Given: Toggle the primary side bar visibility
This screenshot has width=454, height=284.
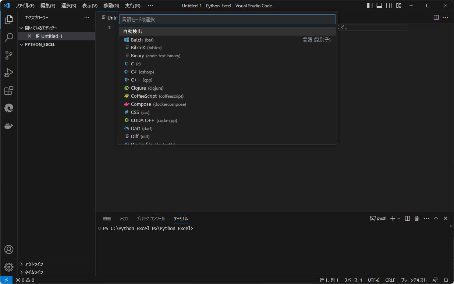Looking at the screenshot, I should [370, 6].
